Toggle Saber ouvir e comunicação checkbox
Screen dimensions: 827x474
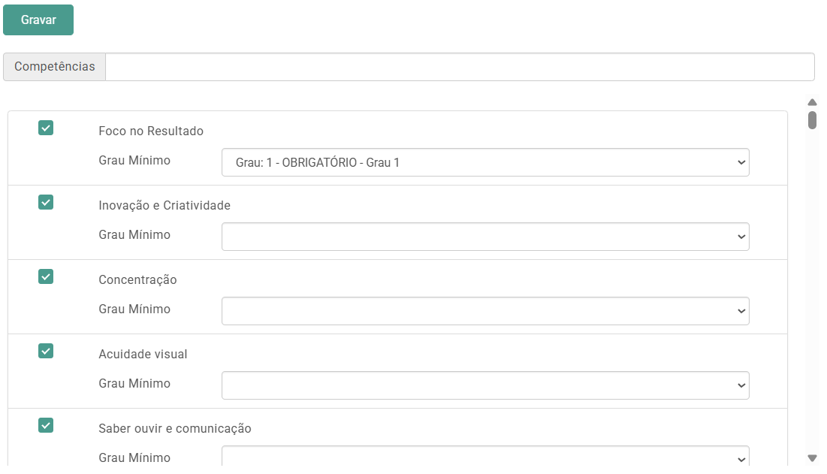tap(46, 425)
